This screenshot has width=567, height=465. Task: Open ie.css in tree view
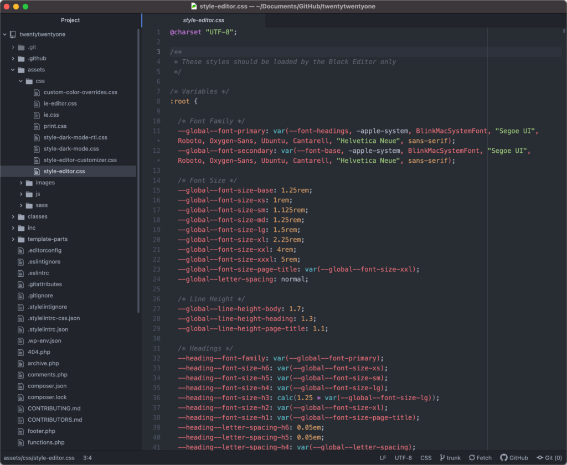pos(51,115)
